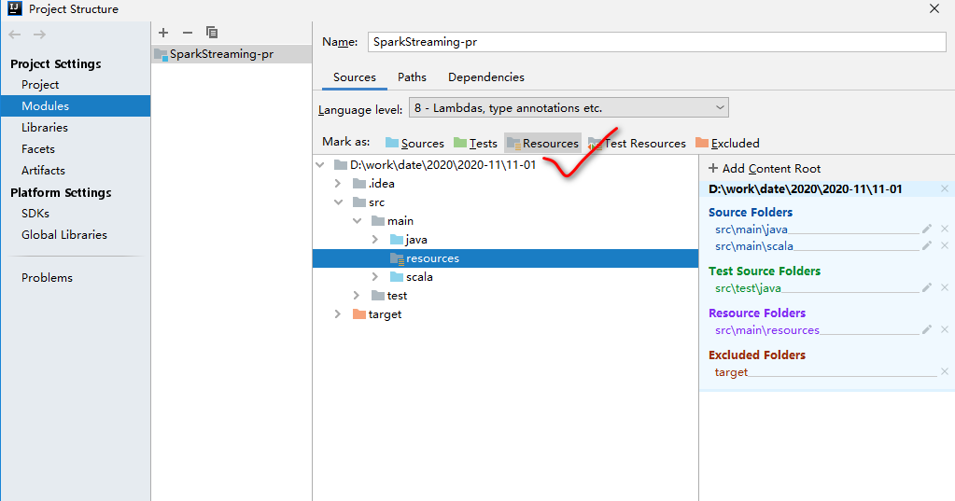Unmark src\main\resources resource folder
This screenshot has height=501, width=955.
click(945, 330)
